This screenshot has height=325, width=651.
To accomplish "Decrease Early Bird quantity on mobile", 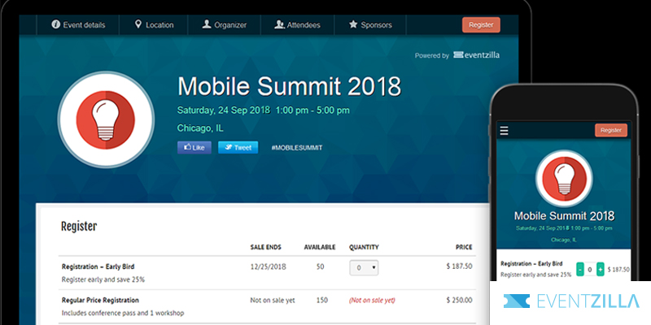I will 580,269.
